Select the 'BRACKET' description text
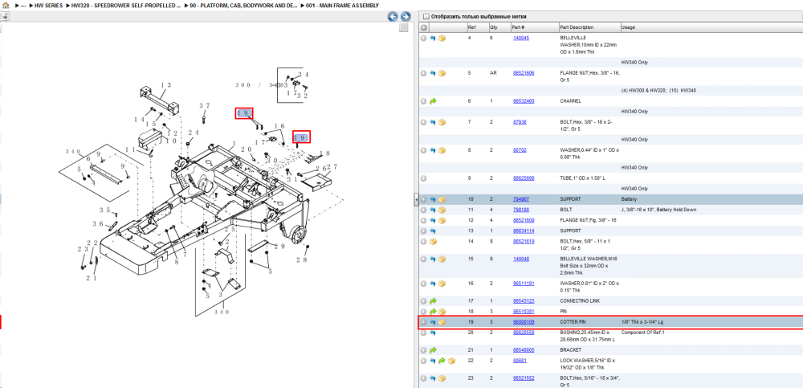The height and width of the screenshot is (388, 803). (x=570, y=350)
